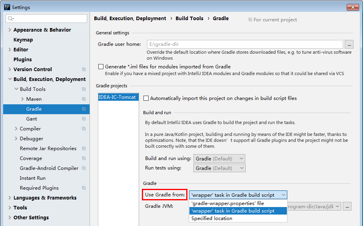Open Build and run using dropdown
The height and width of the screenshot is (226, 363).
tap(219, 158)
